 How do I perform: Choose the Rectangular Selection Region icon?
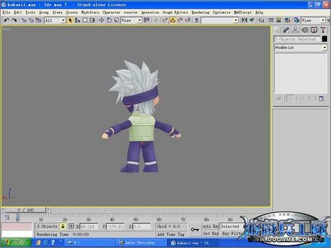(x=85, y=20)
